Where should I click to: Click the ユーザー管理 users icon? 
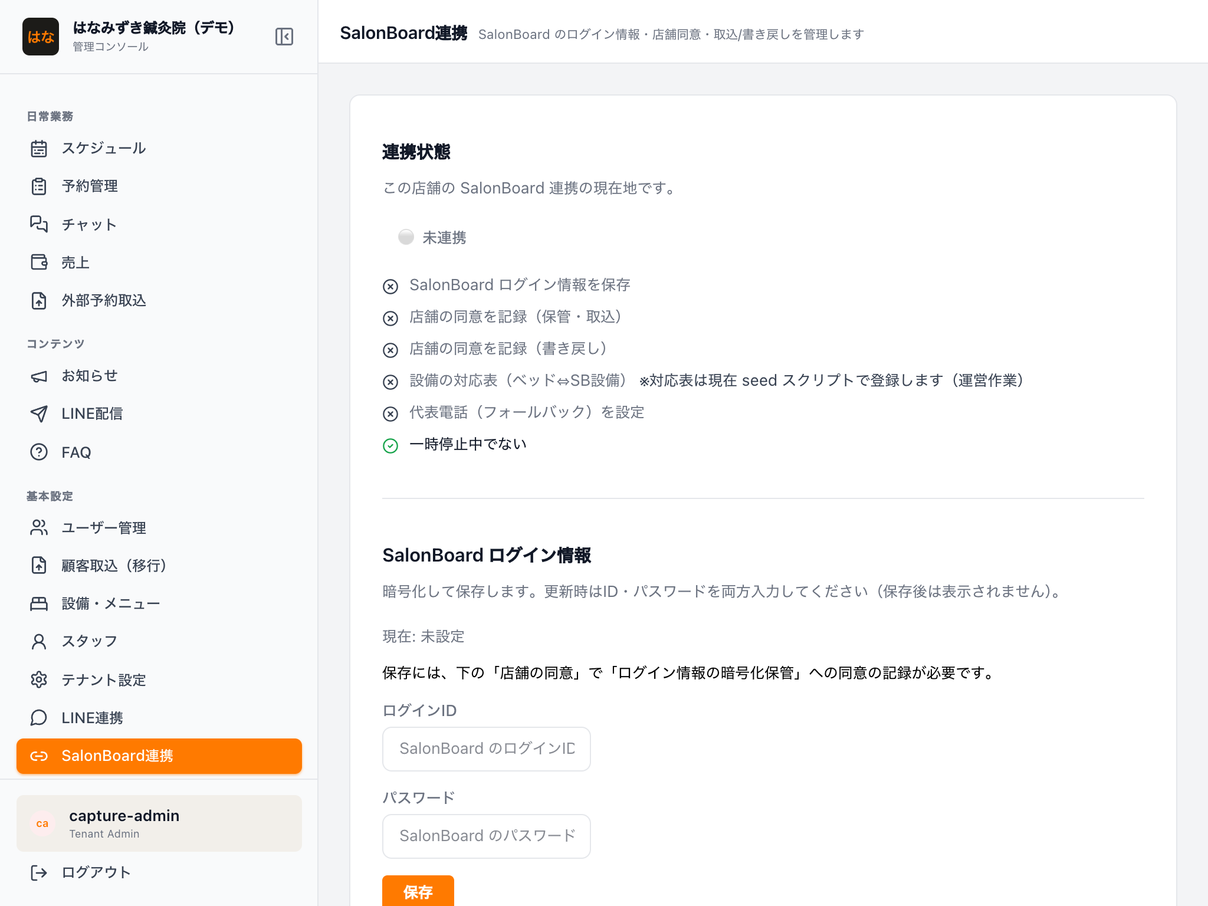[39, 527]
